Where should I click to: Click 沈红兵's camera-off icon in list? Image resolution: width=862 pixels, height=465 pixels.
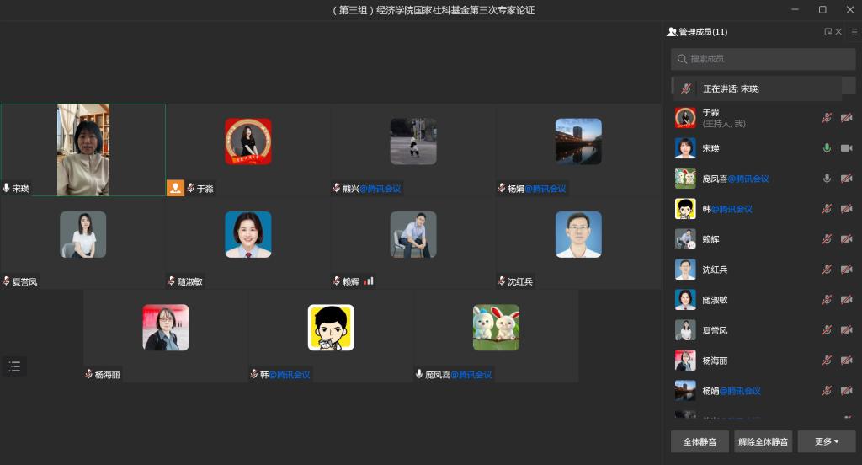pos(846,270)
